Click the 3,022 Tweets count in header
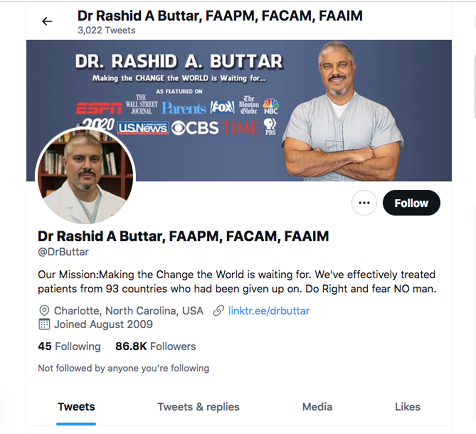This screenshot has height=434, width=476. pos(106,30)
